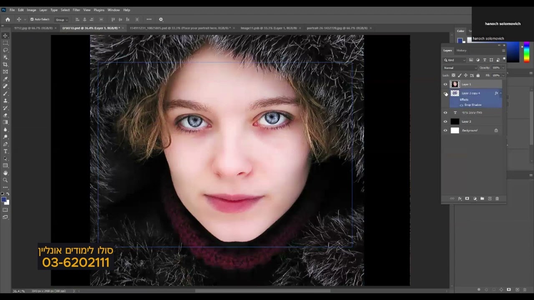Select the Hand tool

point(5,173)
